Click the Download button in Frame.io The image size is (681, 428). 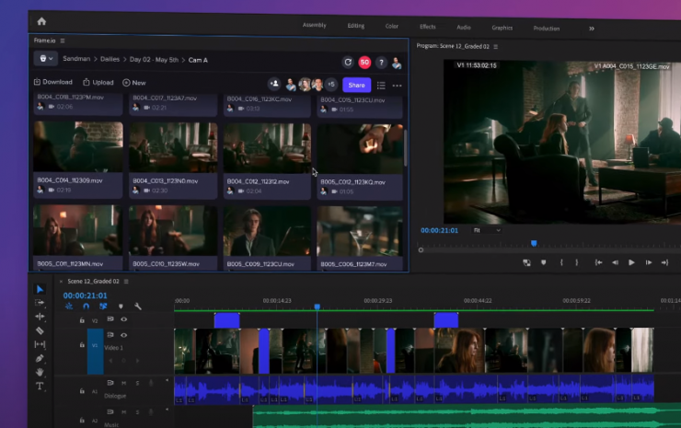52,82
